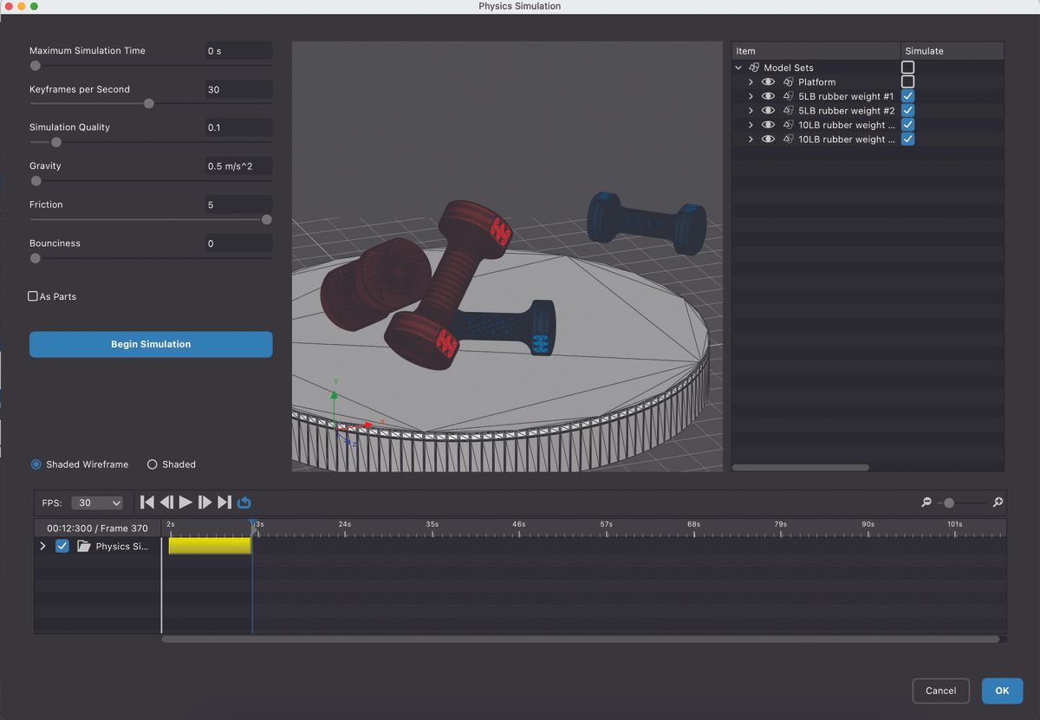Select the Simulate column header

pos(922,50)
